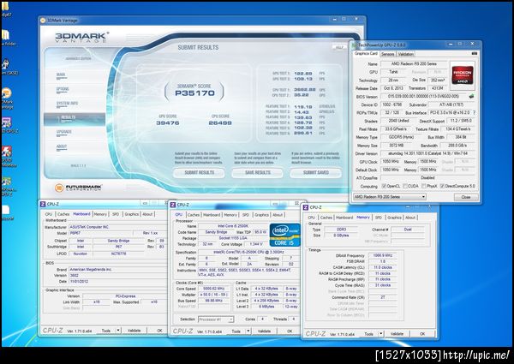The height and width of the screenshot is (364, 514).
Task: Toggle the CUDA checkbox in GPU-Z
Action: pyautogui.click(x=405, y=186)
